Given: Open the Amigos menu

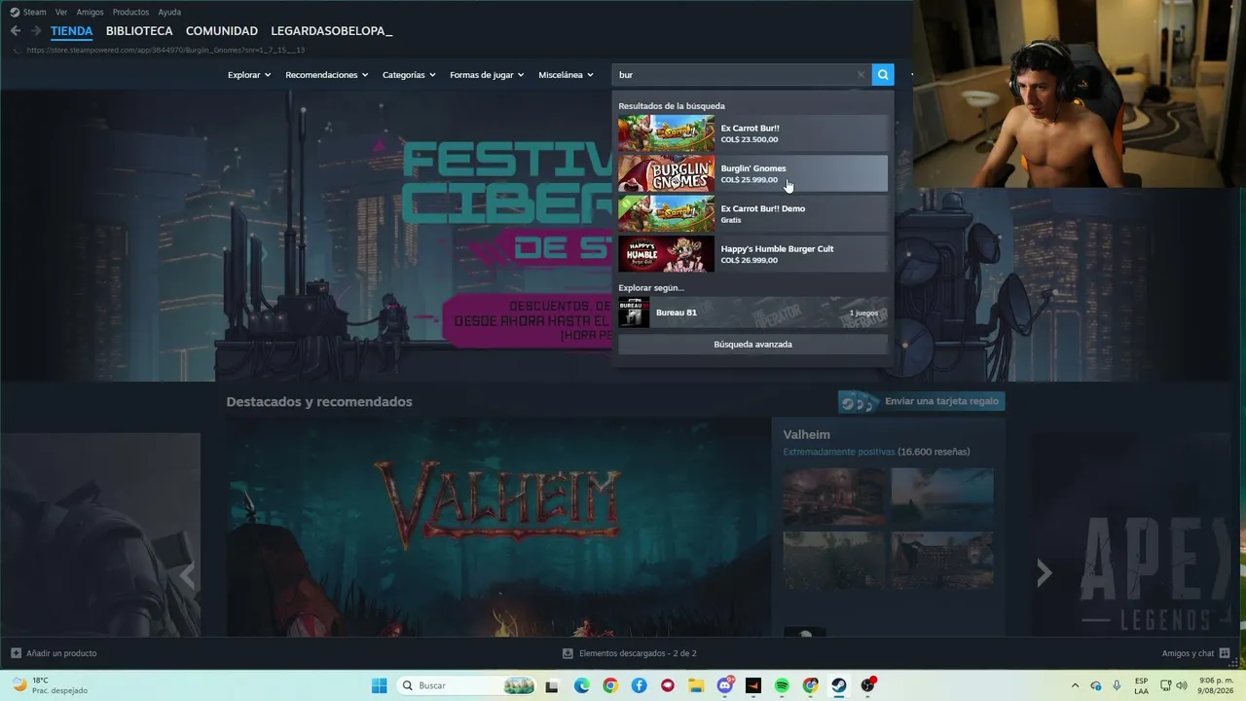Looking at the screenshot, I should pyautogui.click(x=90, y=12).
